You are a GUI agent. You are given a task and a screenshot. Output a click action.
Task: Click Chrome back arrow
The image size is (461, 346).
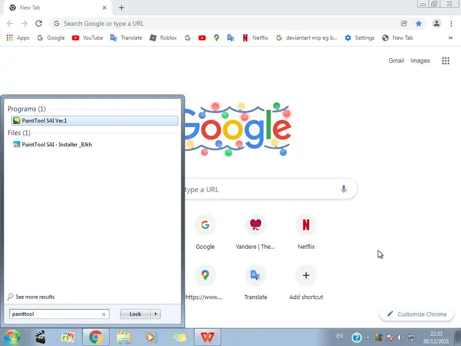[x=10, y=23]
